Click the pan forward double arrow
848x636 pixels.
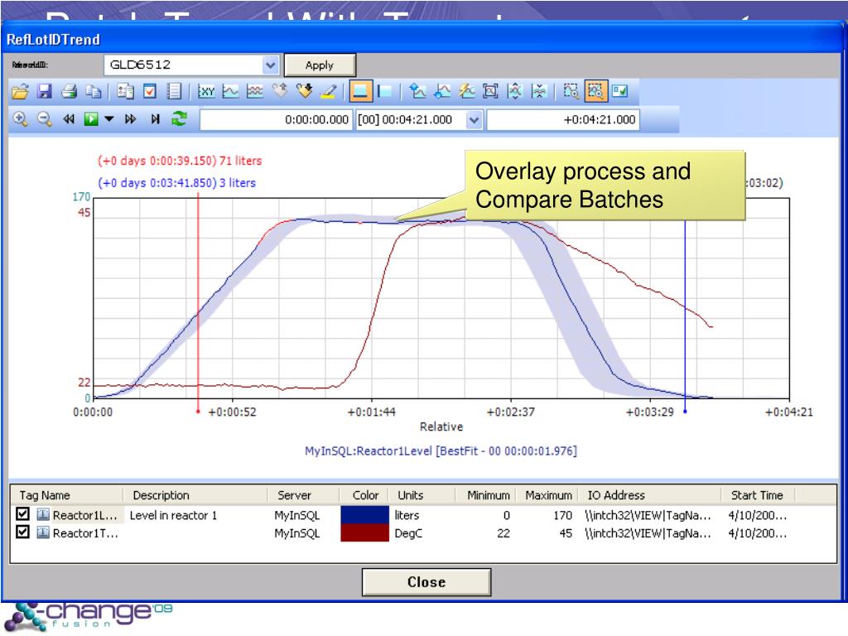coord(130,119)
